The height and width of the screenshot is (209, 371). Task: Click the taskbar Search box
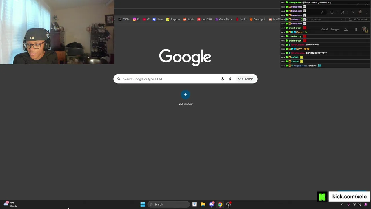click(169, 204)
